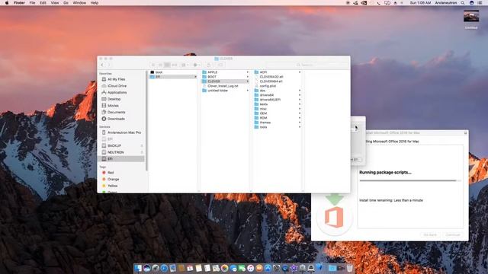Go back in Finder window

(102, 65)
